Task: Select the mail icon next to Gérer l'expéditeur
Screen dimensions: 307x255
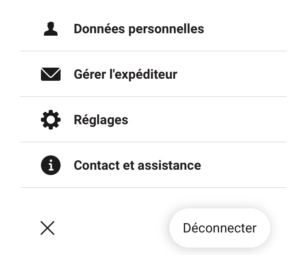Action: [51, 74]
